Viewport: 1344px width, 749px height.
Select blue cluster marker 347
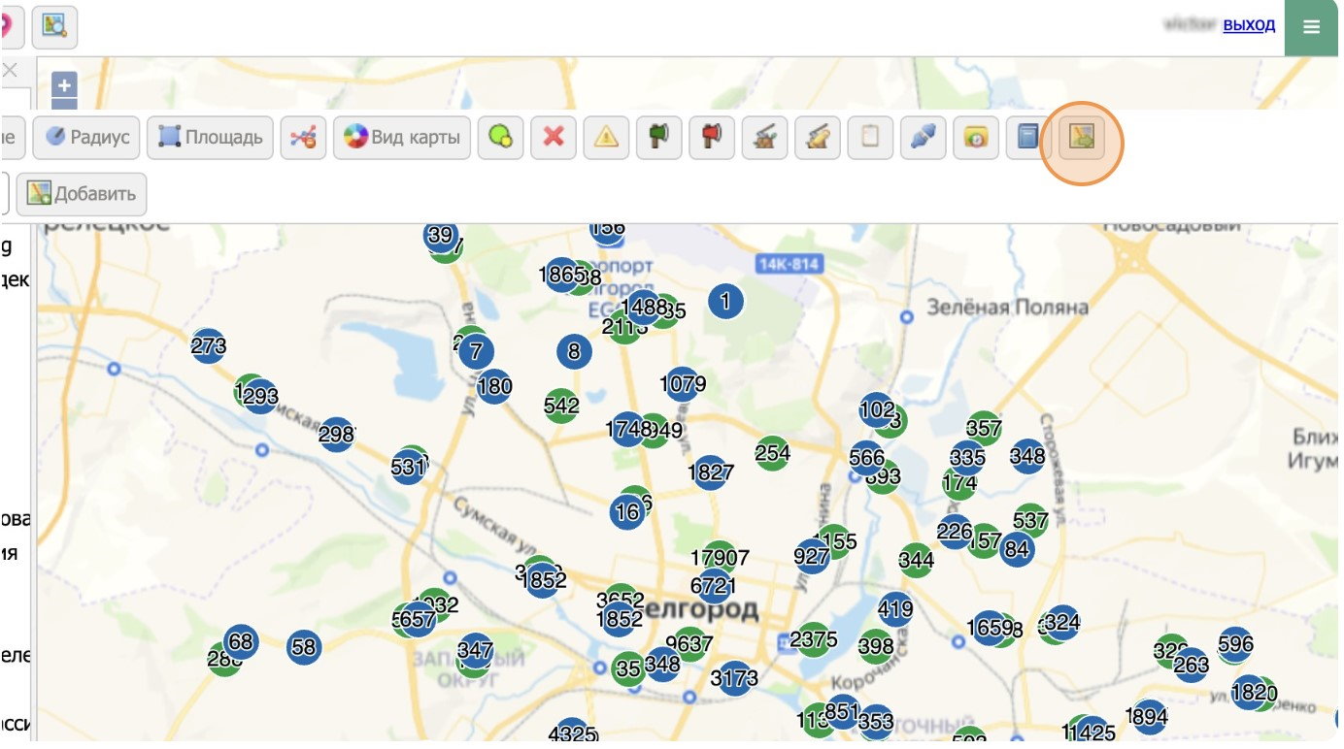[475, 649]
